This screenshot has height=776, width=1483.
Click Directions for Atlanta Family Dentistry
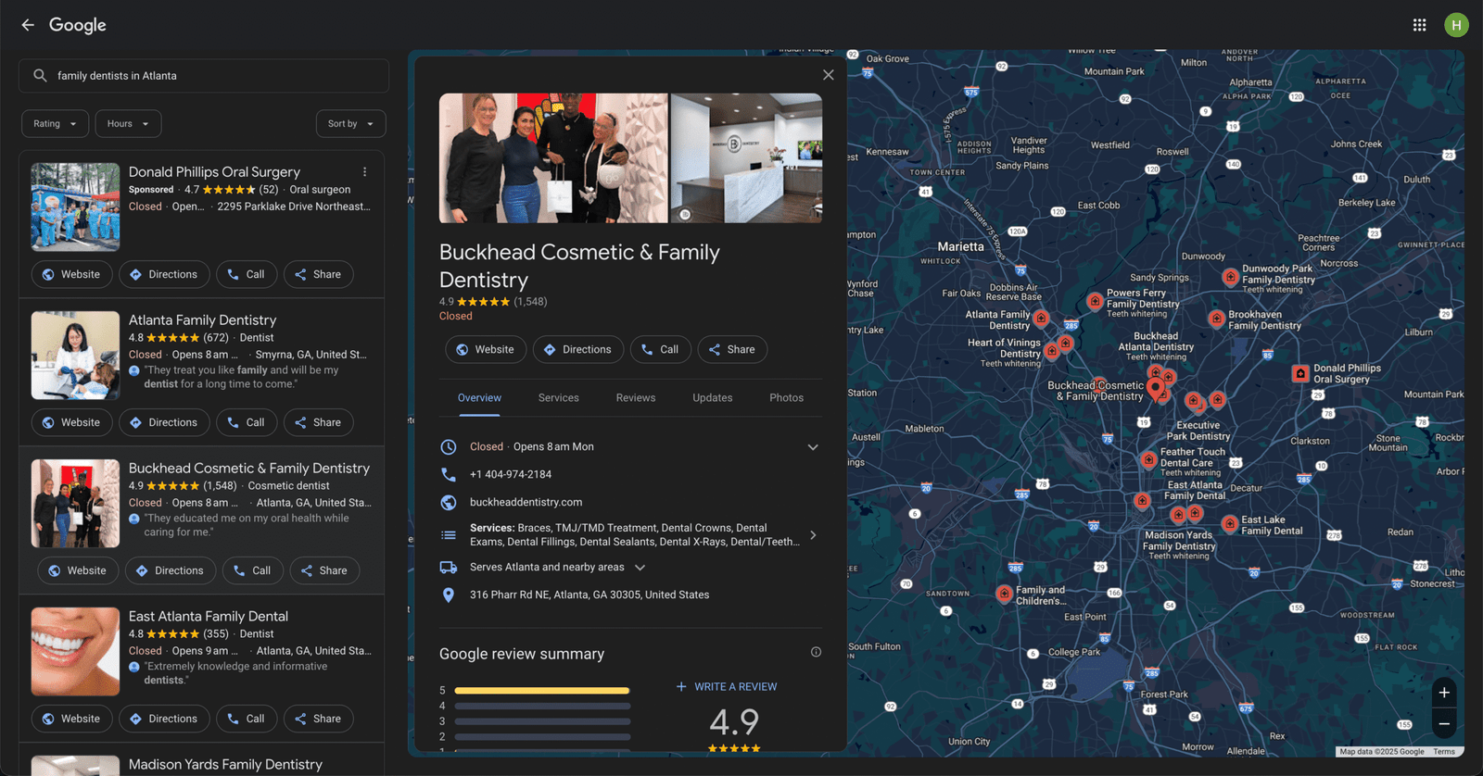(x=163, y=423)
